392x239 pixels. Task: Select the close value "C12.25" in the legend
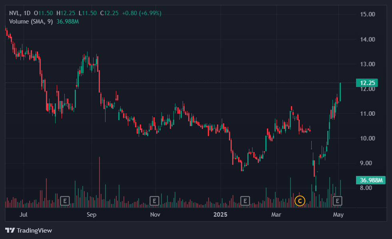pyautogui.click(x=109, y=13)
